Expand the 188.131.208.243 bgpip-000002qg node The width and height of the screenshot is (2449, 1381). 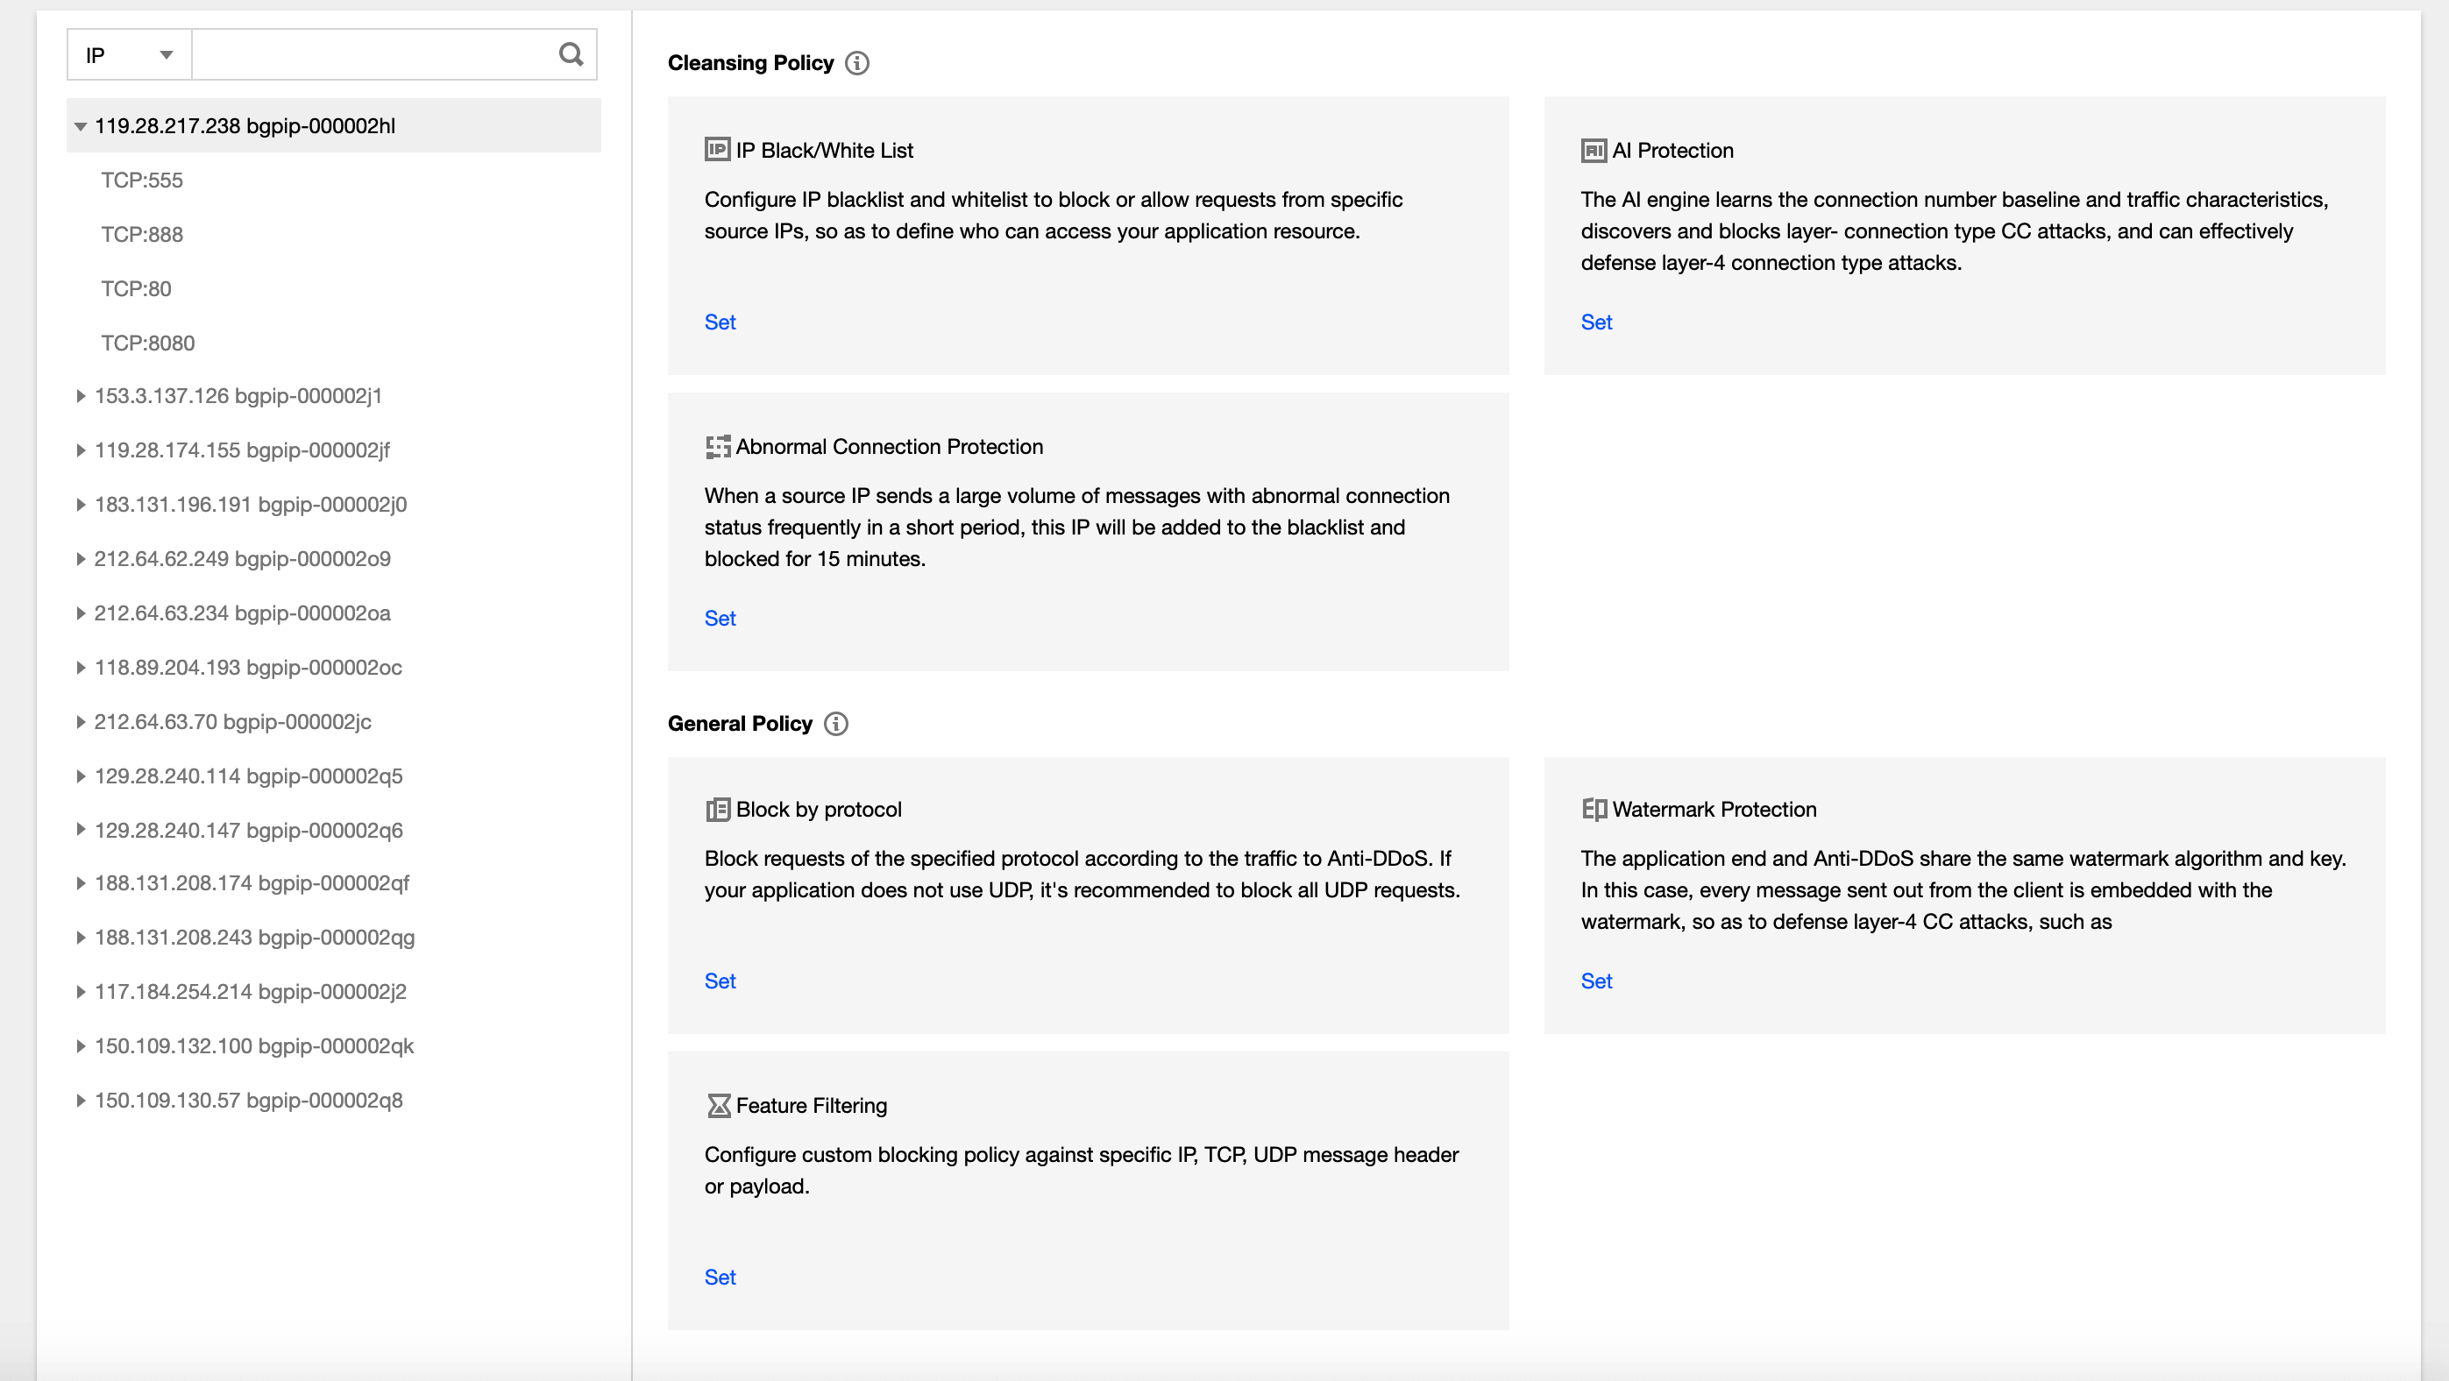[x=81, y=938]
